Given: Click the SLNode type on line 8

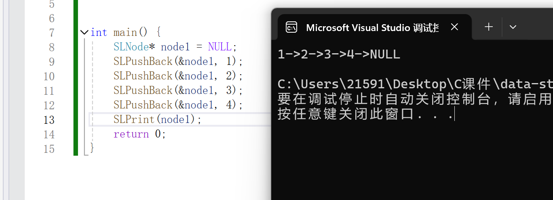Looking at the screenshot, I should [x=131, y=47].
